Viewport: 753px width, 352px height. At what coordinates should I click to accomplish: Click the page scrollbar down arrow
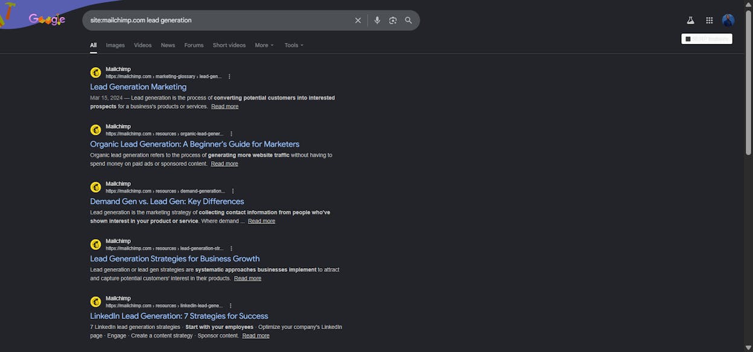pos(749,347)
